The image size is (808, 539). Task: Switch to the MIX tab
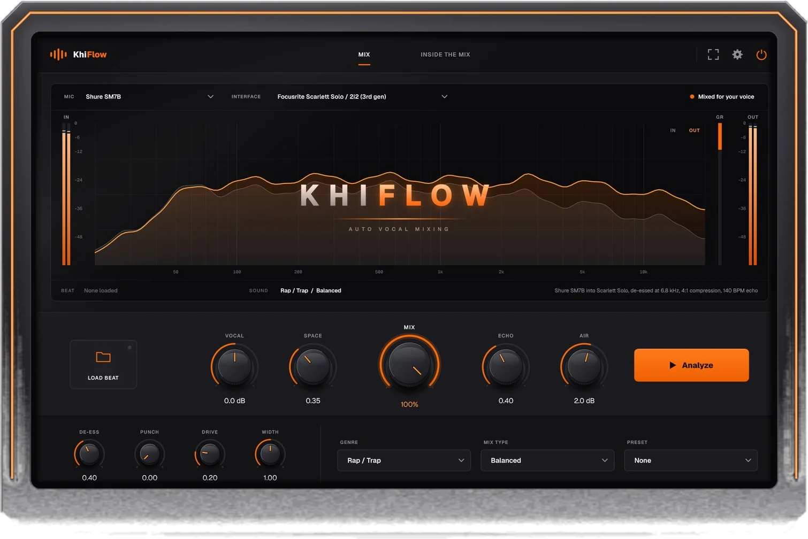[364, 55]
